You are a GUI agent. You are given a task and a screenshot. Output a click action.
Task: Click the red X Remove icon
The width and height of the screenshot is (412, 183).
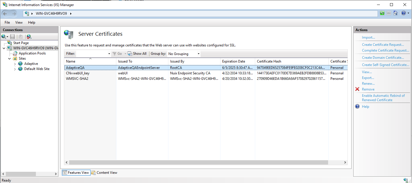[x=357, y=89]
